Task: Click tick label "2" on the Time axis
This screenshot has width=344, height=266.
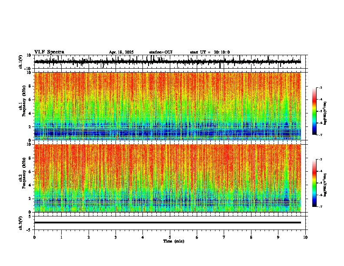Action: coord(89,237)
